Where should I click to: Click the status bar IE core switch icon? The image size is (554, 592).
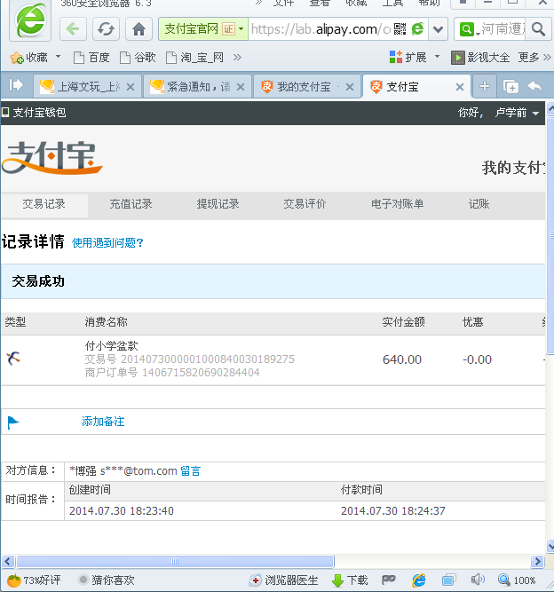pos(419,580)
